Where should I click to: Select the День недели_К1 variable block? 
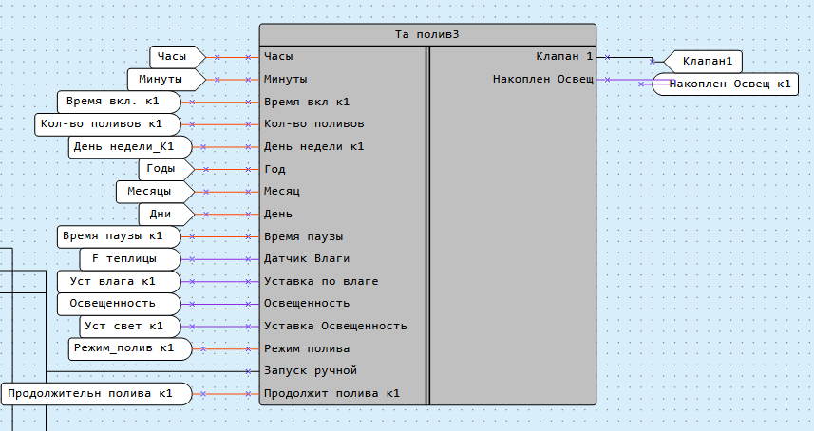tap(130, 147)
